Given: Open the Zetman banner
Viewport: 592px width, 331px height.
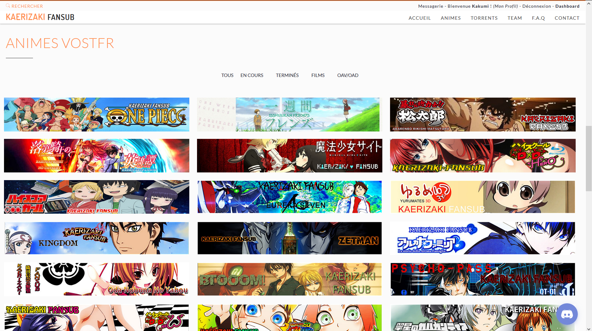Looking at the screenshot, I should coord(290,238).
